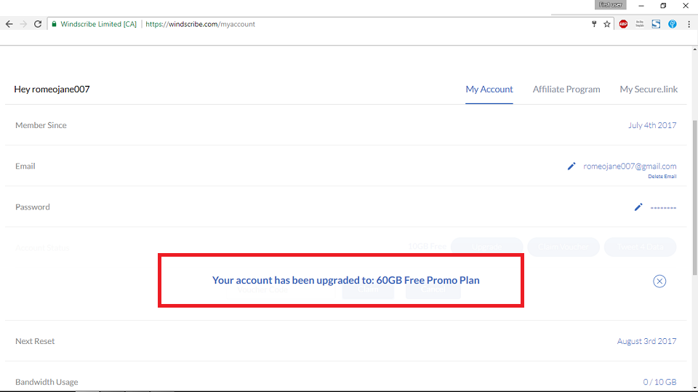Select the 'July 4th 2017' member date
The height and width of the screenshot is (392, 698).
coord(652,125)
